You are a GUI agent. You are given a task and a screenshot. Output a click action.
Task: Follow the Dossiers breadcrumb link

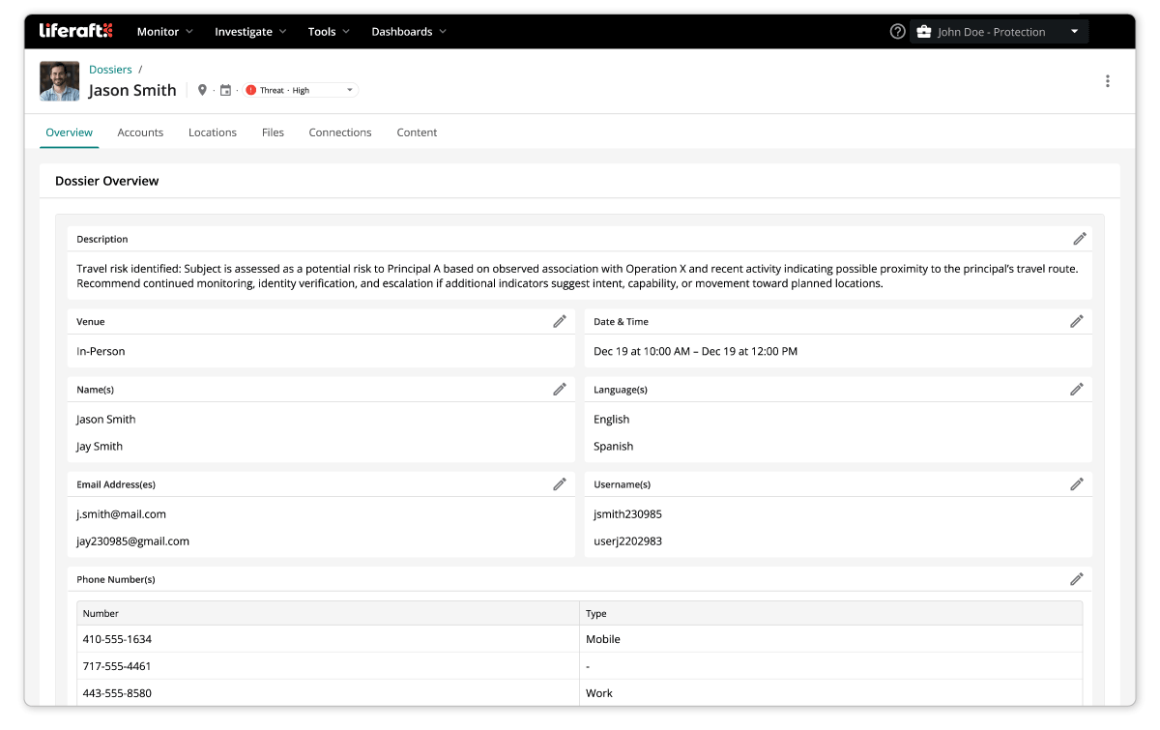[110, 70]
